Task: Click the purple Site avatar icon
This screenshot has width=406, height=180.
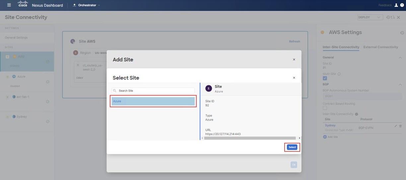Action: 209,88
